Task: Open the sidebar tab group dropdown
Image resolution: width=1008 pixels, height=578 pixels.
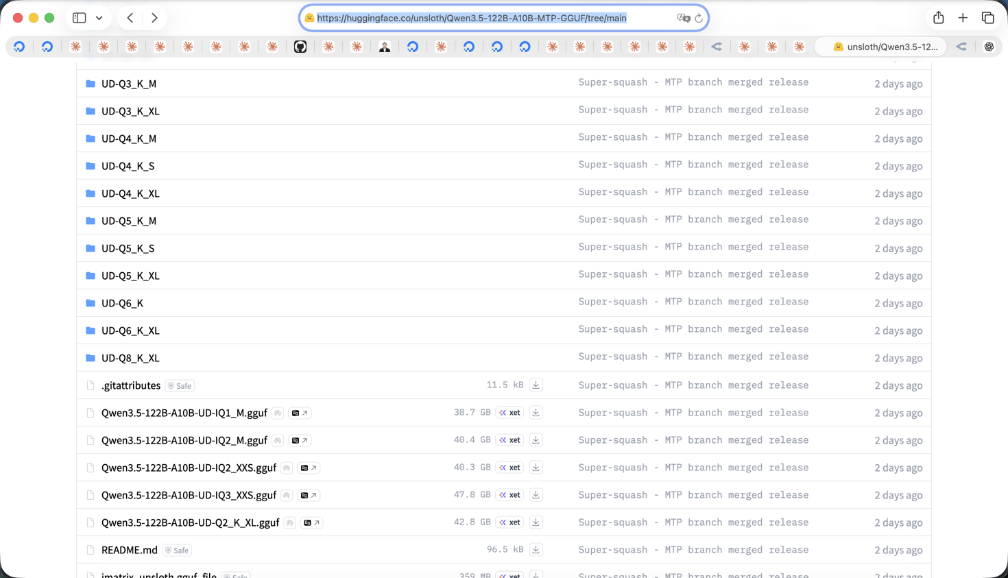Action: (99, 18)
